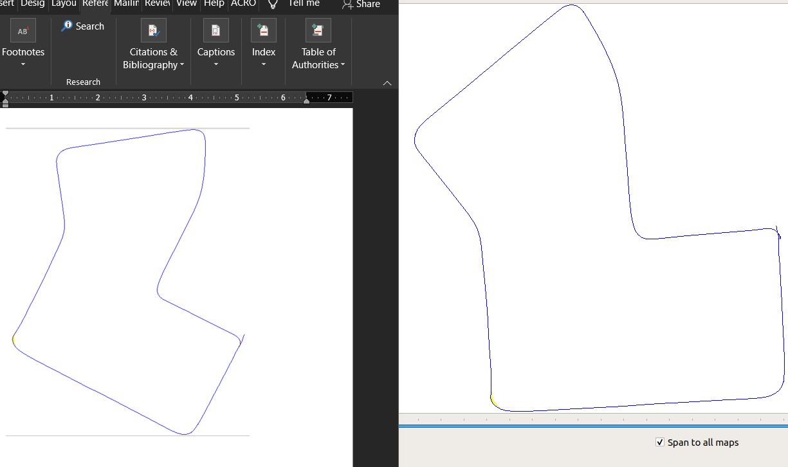Expand the Citations & Bibliography dropdown arrow
The height and width of the screenshot is (467, 788).
182,65
